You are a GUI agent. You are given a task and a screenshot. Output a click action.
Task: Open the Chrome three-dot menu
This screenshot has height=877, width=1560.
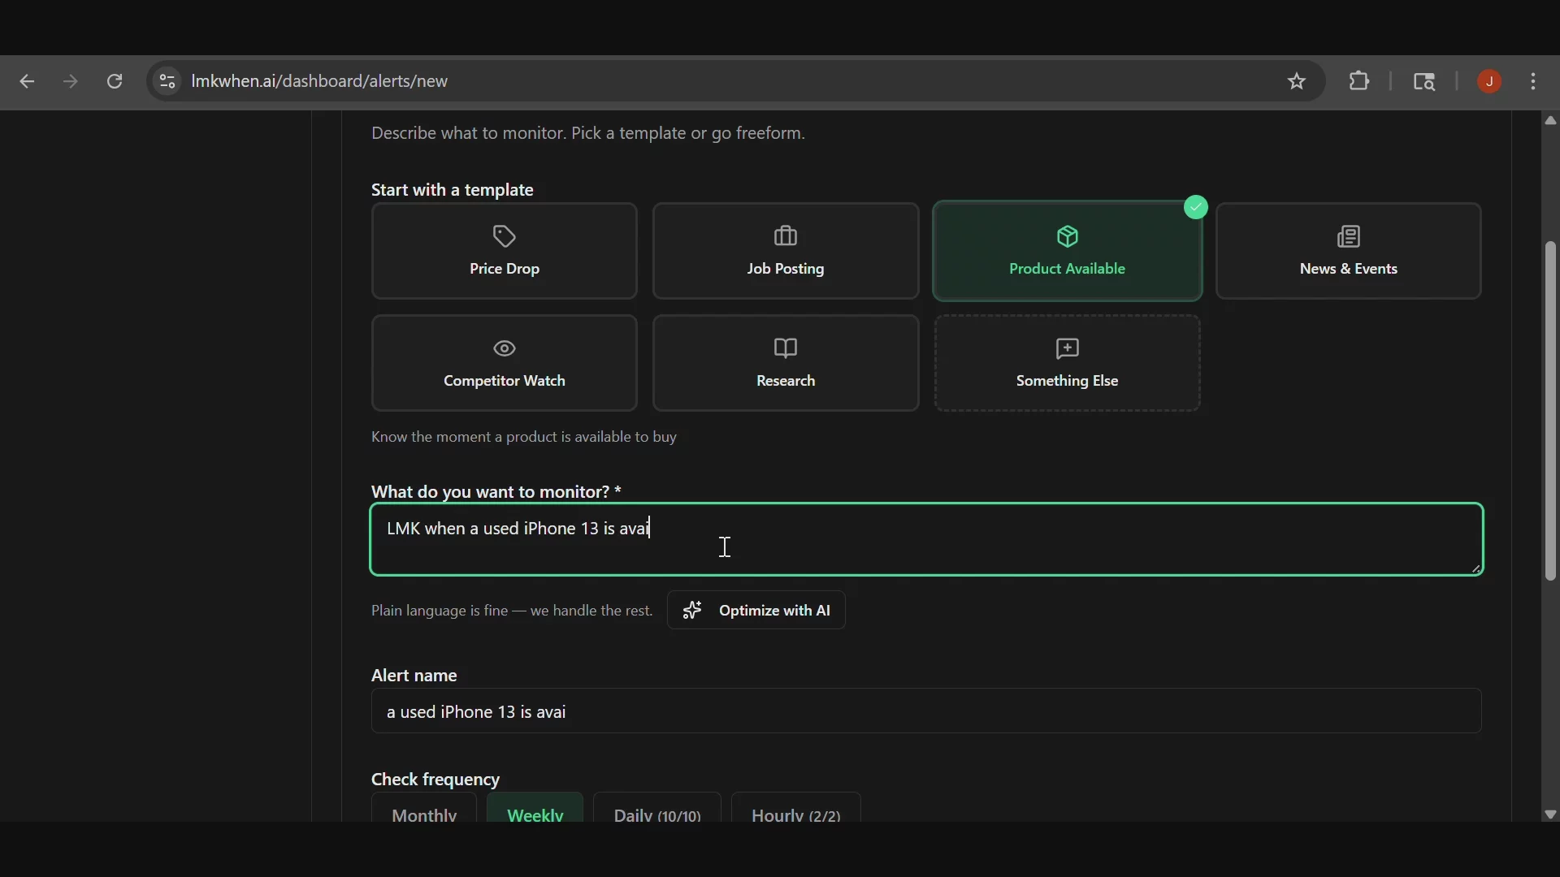1534,82
